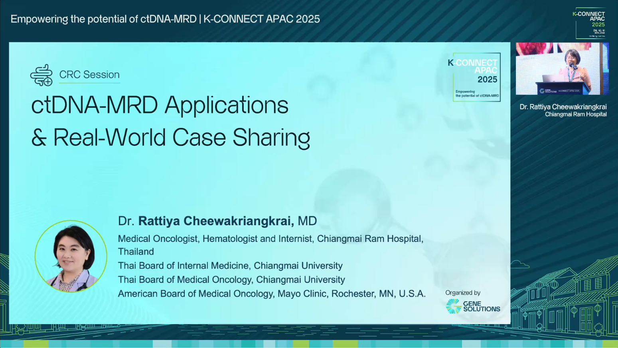
Task: Click the Organized by label
Action: point(464,293)
